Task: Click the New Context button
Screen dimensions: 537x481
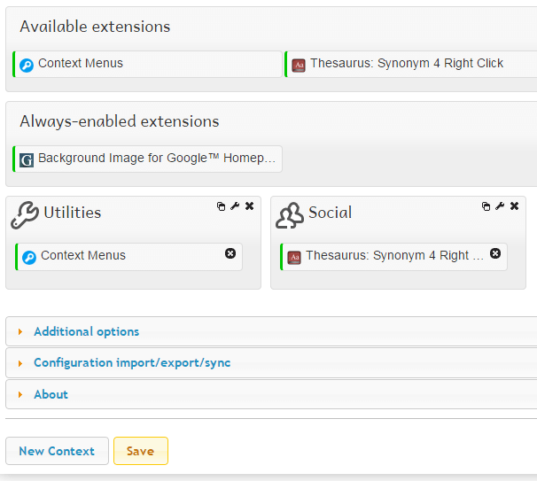Action: tap(57, 451)
